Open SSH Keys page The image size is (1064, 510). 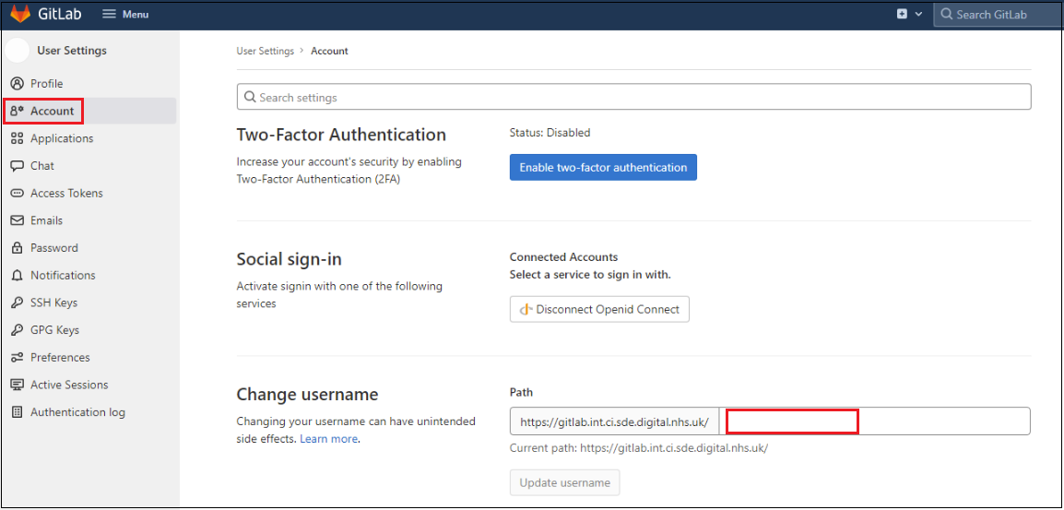[53, 302]
